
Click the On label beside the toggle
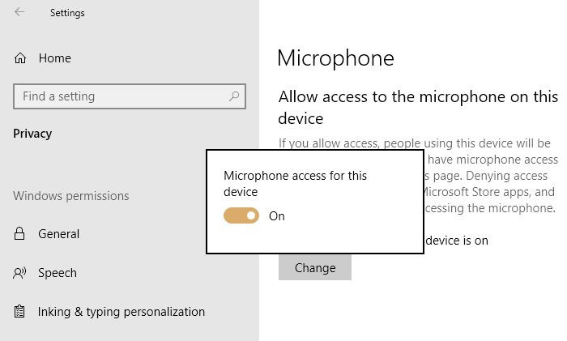click(x=277, y=216)
